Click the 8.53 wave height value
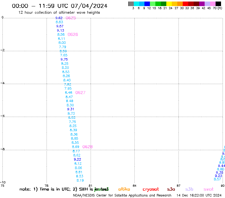225x198 pixels. pyautogui.click(x=66, y=72)
